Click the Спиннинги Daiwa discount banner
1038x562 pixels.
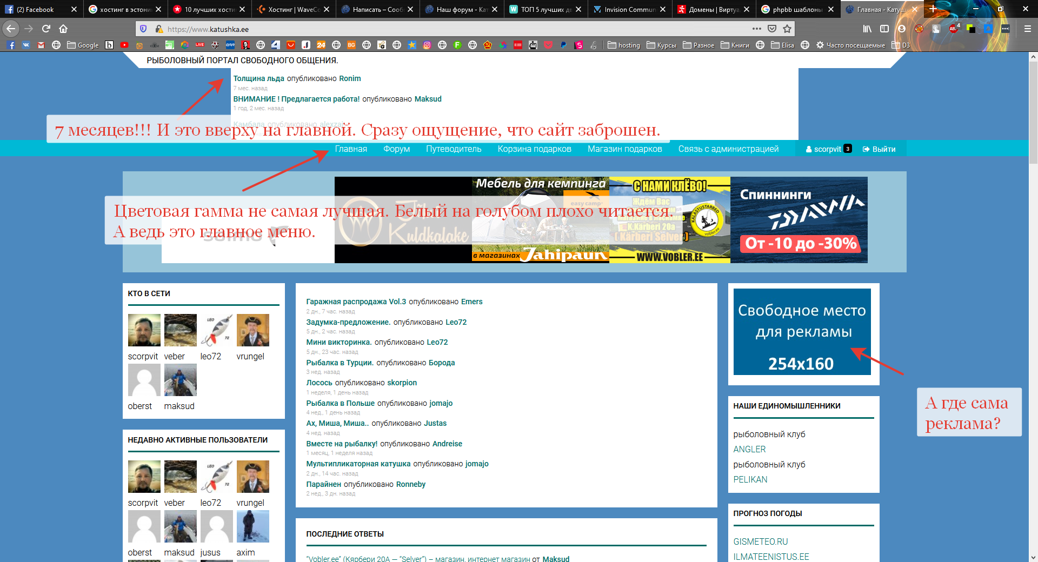(x=799, y=220)
